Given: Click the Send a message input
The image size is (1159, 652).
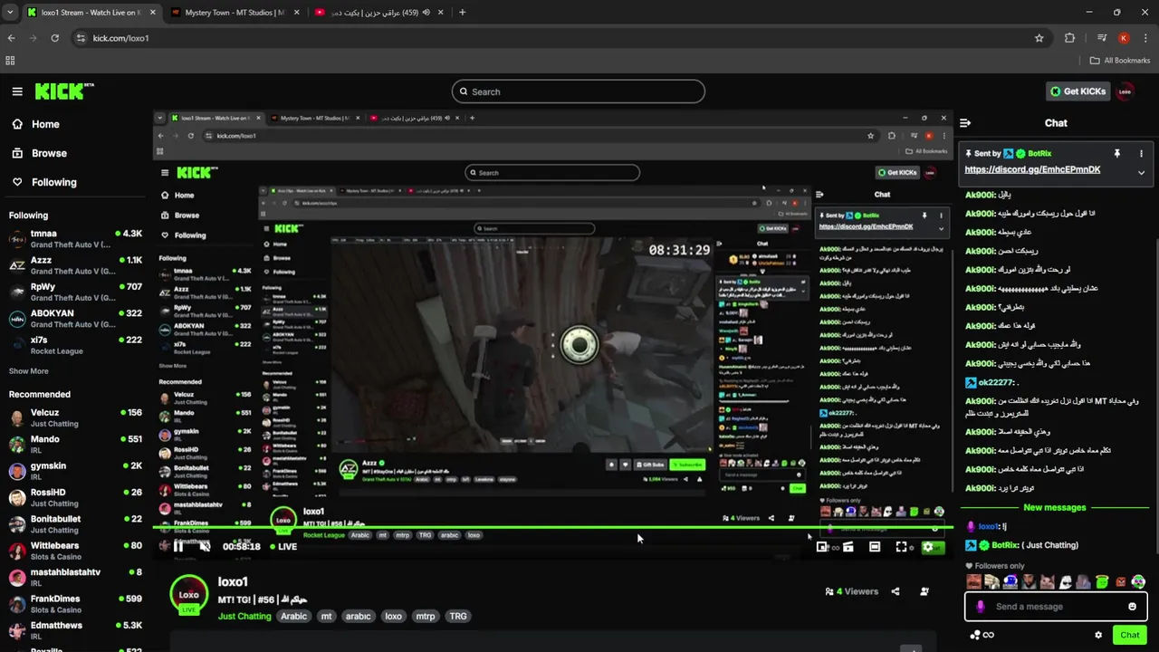Looking at the screenshot, I should 1055,607.
